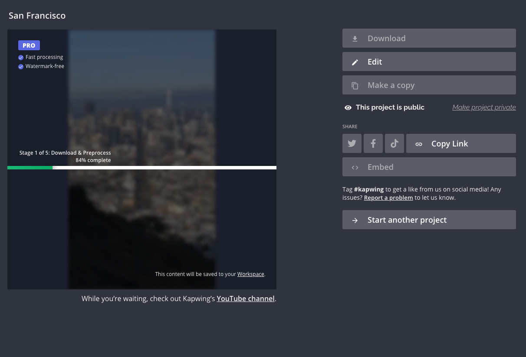Click the copy pages icon

point(355,85)
